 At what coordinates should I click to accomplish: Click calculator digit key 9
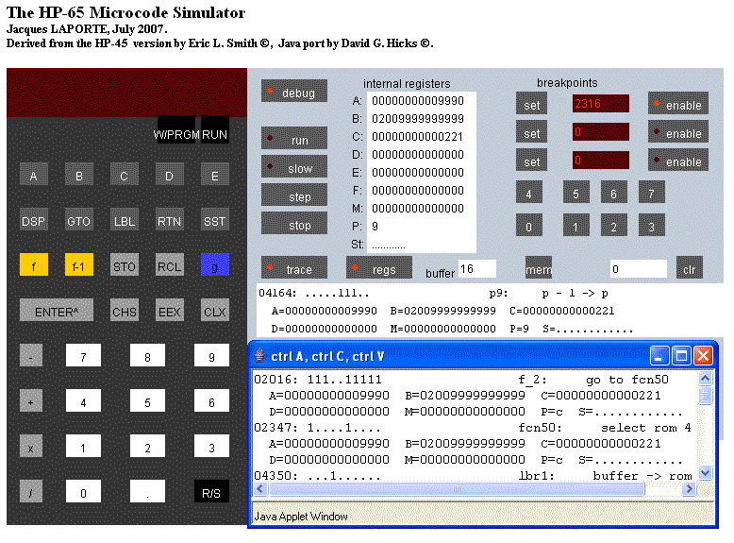[211, 356]
